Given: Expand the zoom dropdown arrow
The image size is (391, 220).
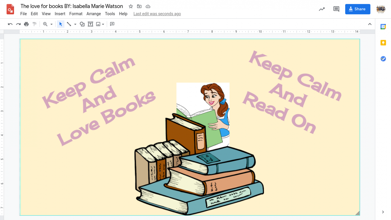Looking at the screenshot, I should click(51, 24).
